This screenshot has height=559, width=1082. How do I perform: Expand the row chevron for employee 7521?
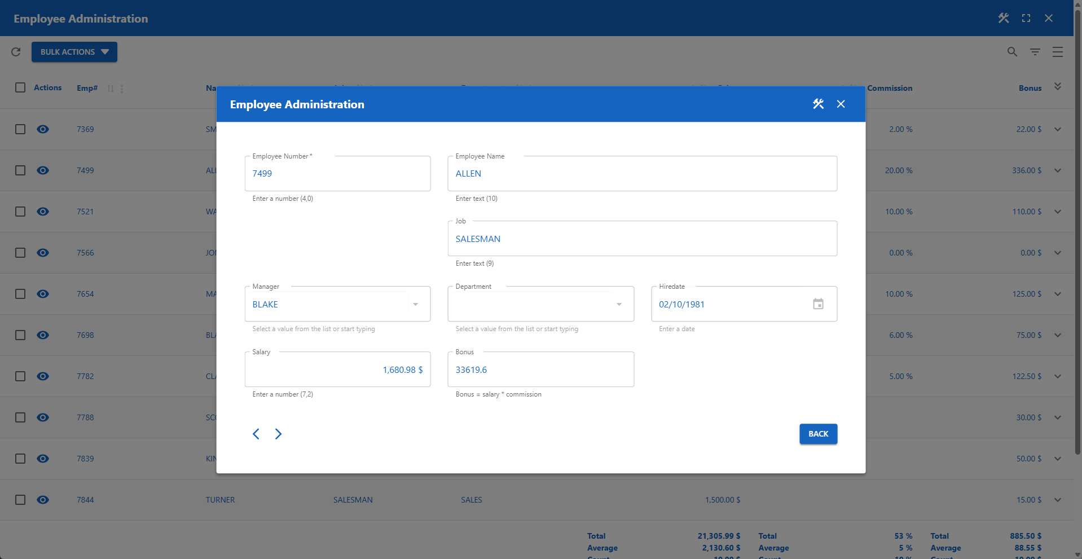click(x=1057, y=212)
